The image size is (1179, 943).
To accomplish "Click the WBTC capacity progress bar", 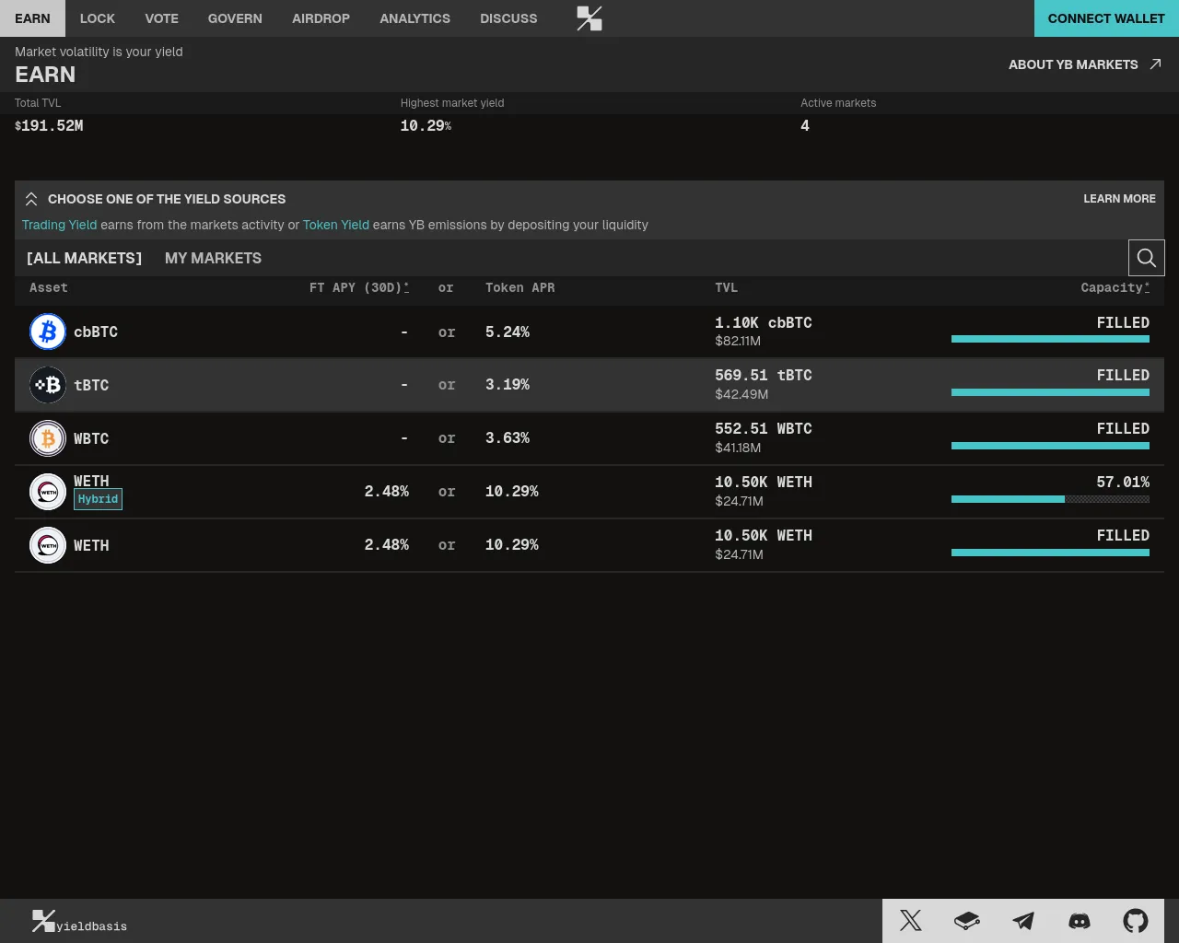I will [1050, 446].
